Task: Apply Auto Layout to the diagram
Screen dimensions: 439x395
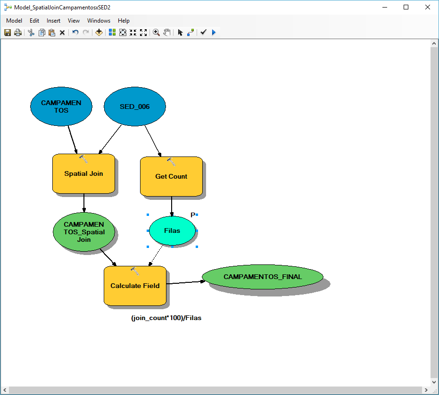Action: (112, 33)
